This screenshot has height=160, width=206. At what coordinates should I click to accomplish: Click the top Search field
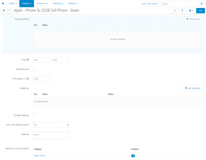[x=180, y=4]
